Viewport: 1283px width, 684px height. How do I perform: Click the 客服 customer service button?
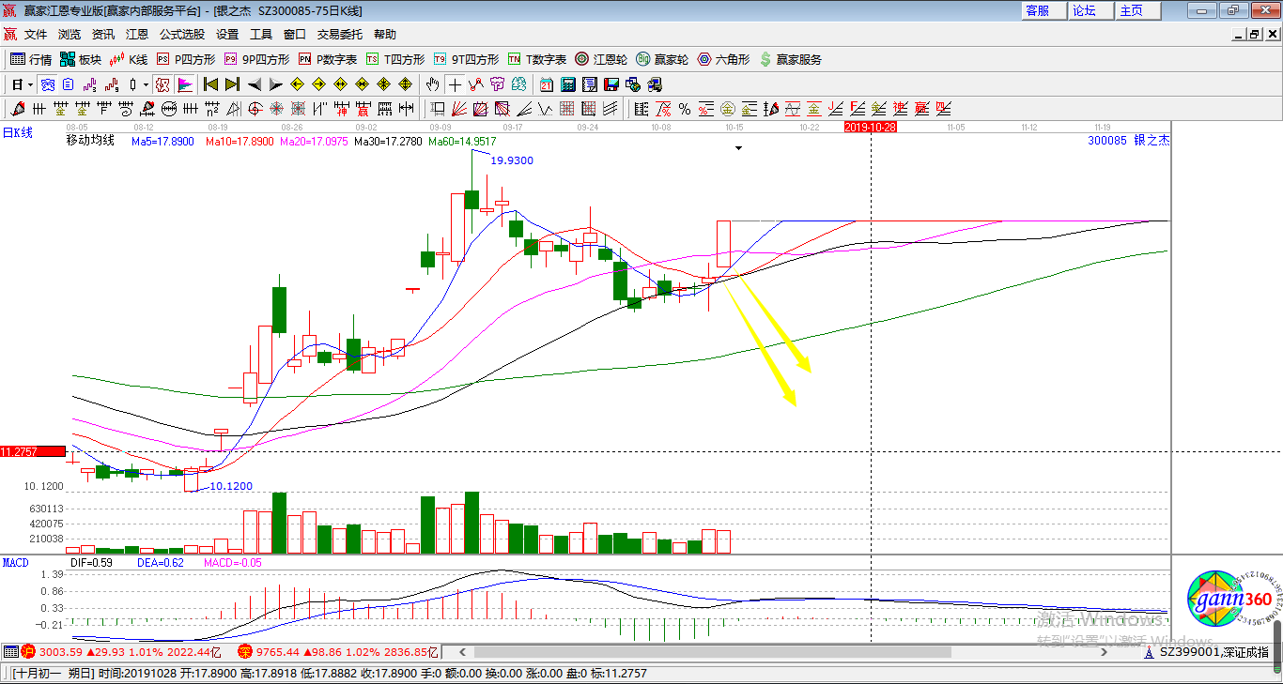[1043, 10]
